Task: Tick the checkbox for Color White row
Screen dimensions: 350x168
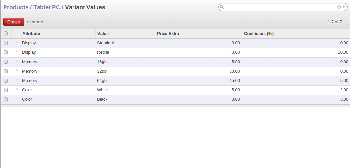Action: 6,90
